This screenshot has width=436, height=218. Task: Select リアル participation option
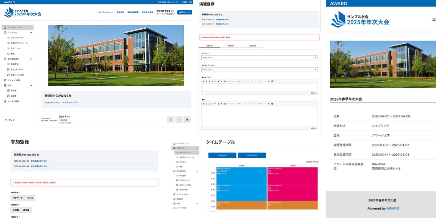click(30, 198)
